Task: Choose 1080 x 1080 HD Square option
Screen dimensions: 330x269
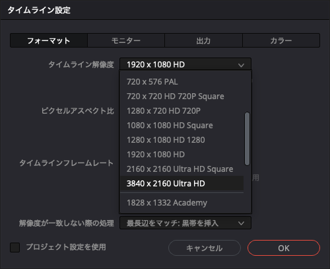Action: coord(181,126)
